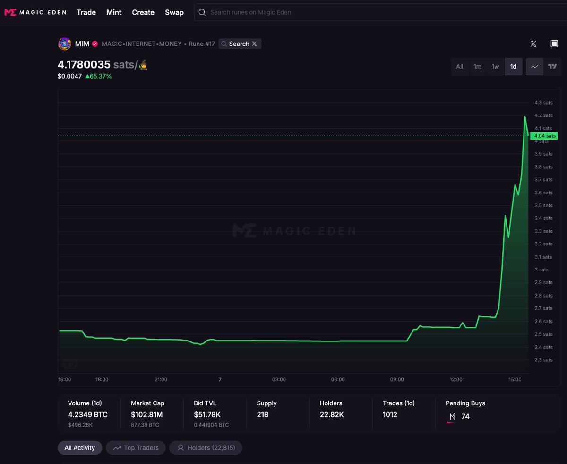This screenshot has width=567, height=464.
Task: Click the 21B supply value
Action: click(x=263, y=415)
